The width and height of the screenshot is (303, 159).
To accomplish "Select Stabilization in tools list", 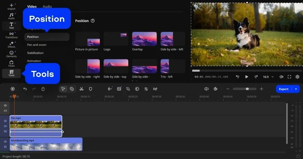I will (35, 53).
